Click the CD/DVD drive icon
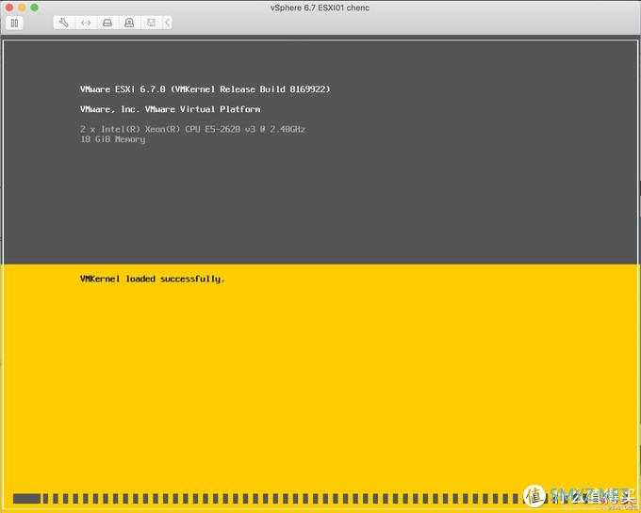Screen dimensions: 641x513 129,23
